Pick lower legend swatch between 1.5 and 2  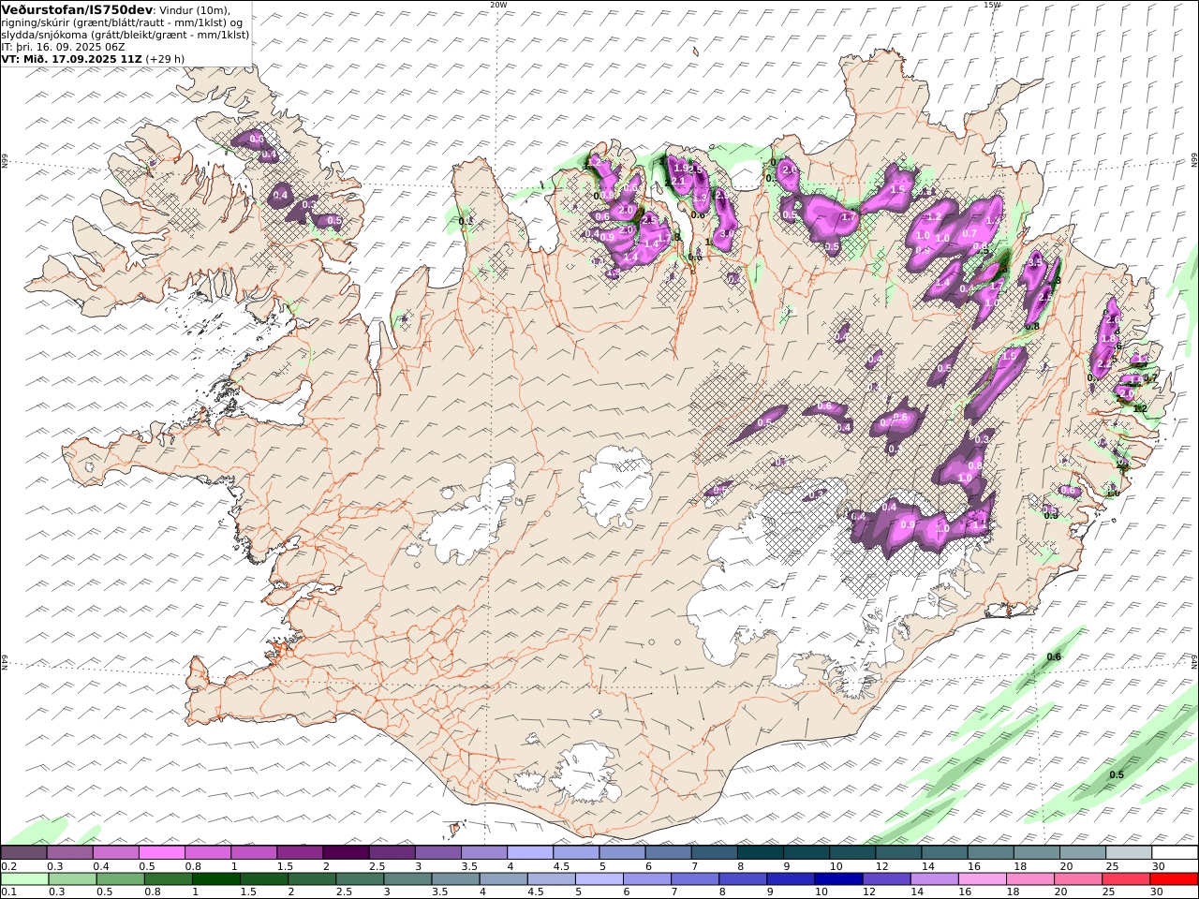pos(263,879)
